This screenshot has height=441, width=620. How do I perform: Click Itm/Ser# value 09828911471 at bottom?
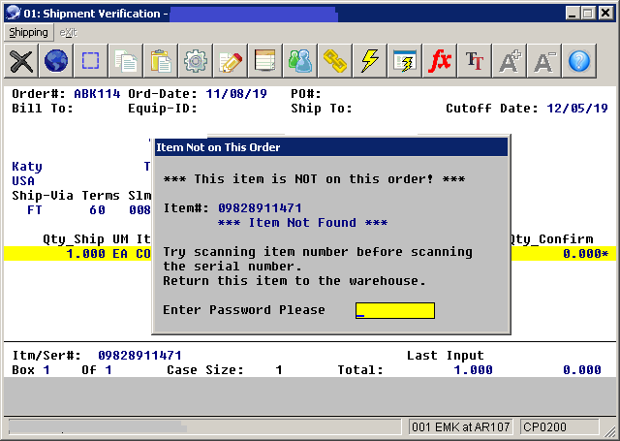[139, 355]
